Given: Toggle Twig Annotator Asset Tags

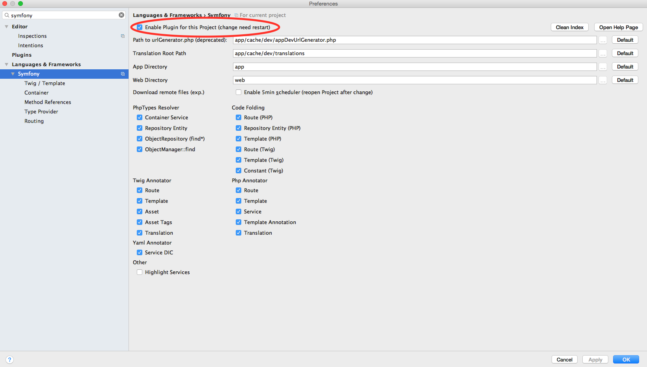Looking at the screenshot, I should coord(140,222).
